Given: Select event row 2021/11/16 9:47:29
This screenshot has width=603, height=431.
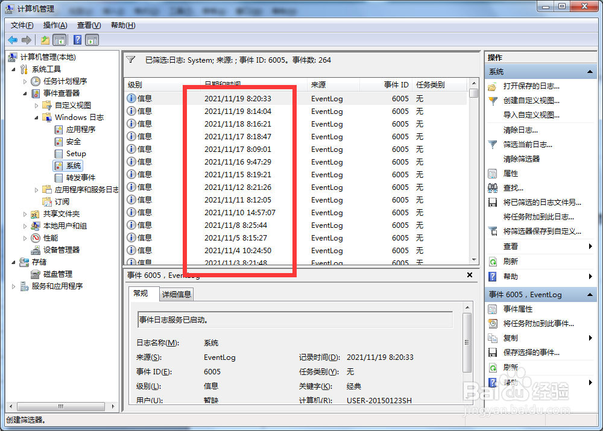Looking at the screenshot, I should click(295, 162).
